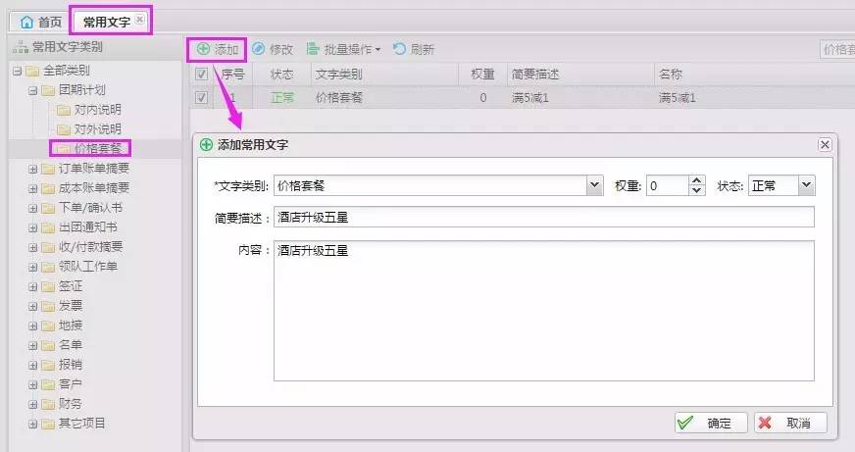Open the 状态 status dropdown
The width and height of the screenshot is (855, 452).
tap(806, 185)
